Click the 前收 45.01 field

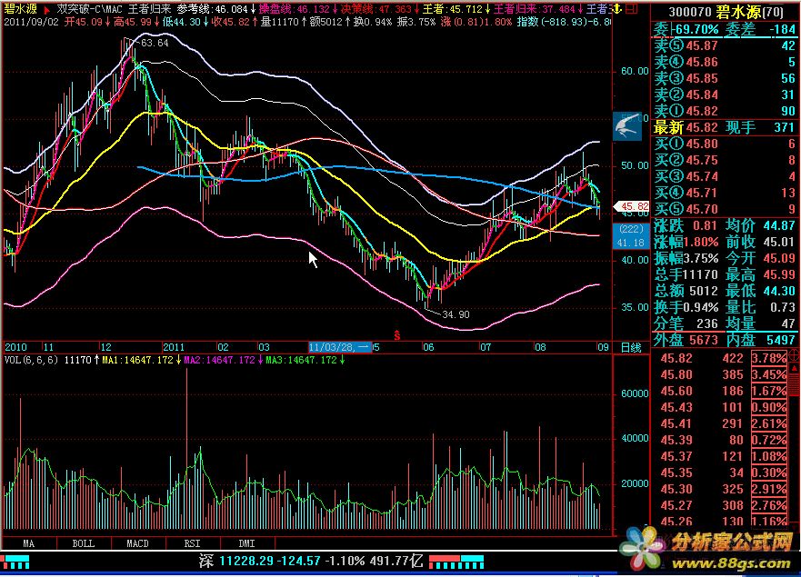click(x=760, y=242)
